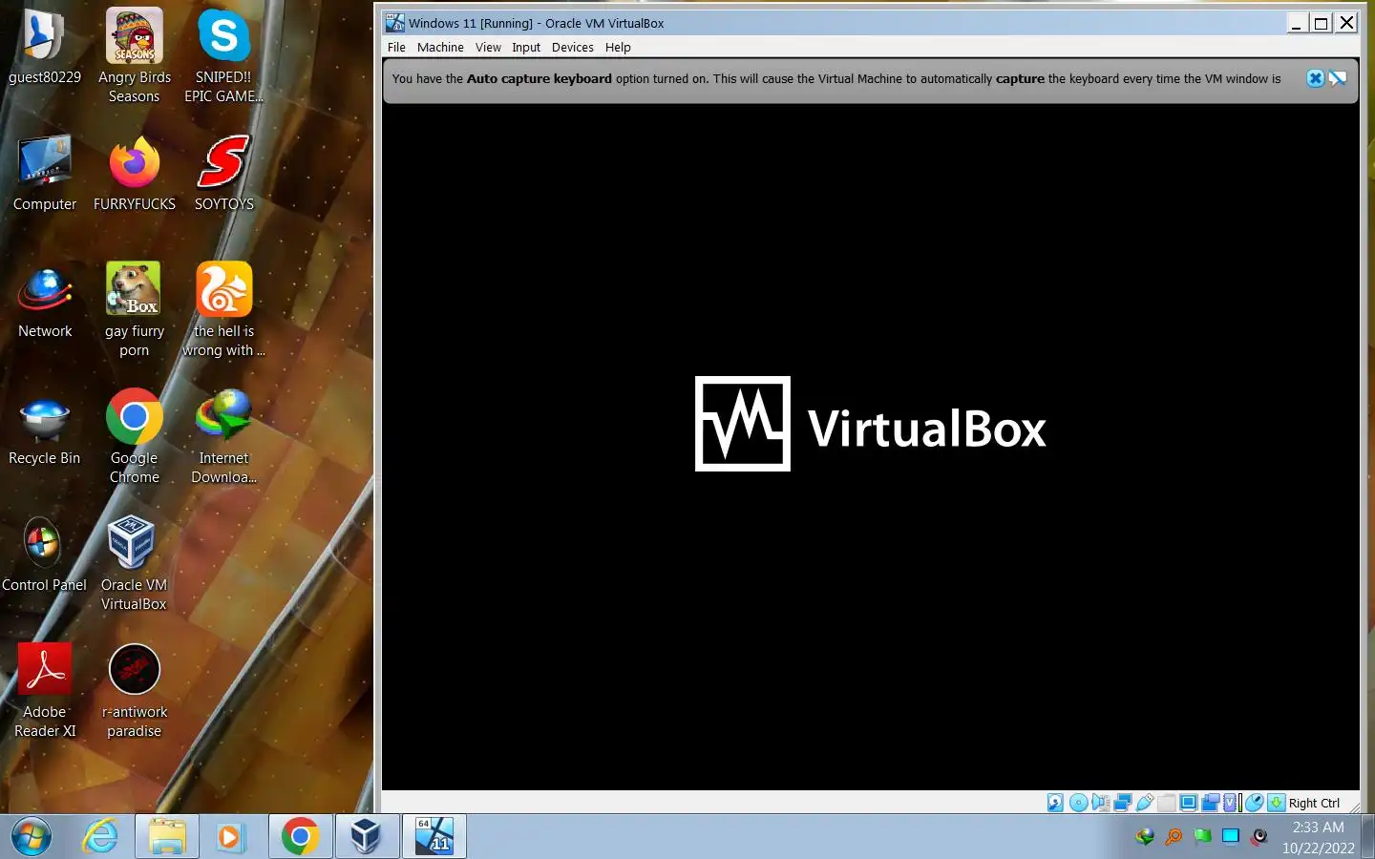The image size is (1375, 859).
Task: Switch to the Windows 11 VM taskbar button
Action: point(434,837)
